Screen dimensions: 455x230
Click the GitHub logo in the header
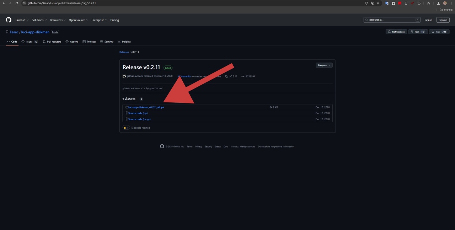point(9,20)
